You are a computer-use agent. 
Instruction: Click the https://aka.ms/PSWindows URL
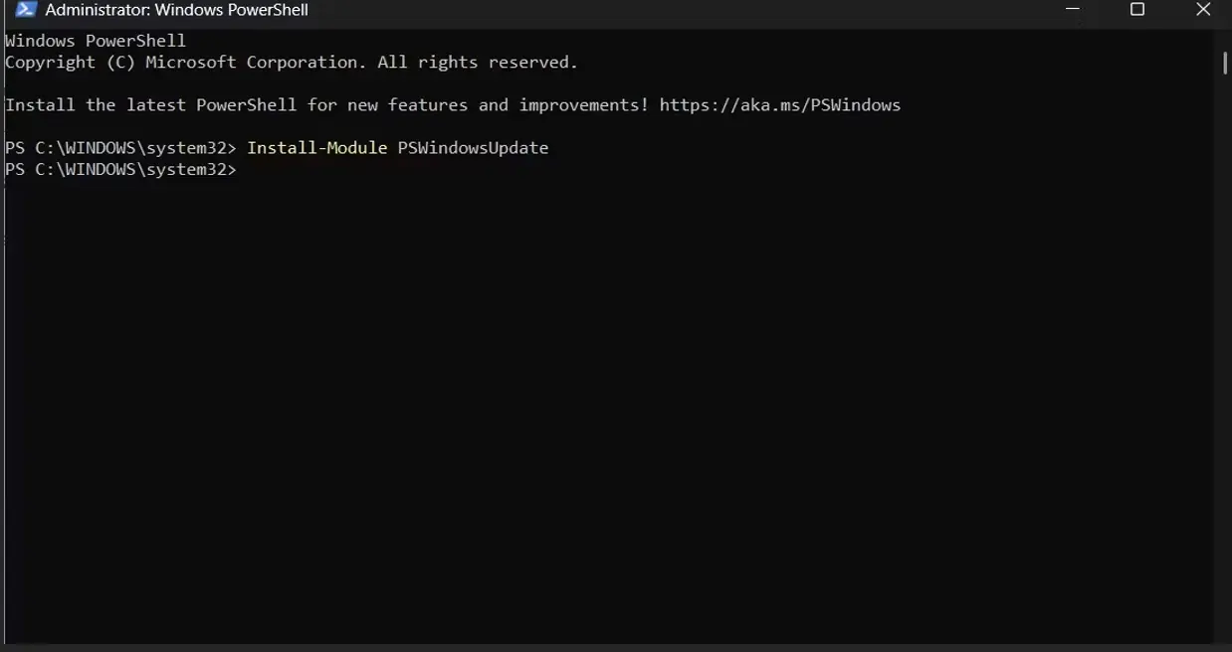click(x=780, y=105)
